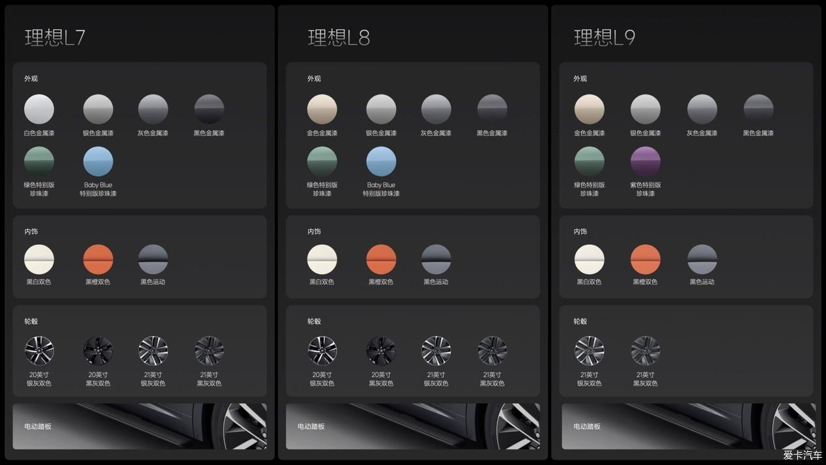826x465 pixels.
Task: Choose 黑橙双色 interior for 理想L9
Action: pos(646,259)
